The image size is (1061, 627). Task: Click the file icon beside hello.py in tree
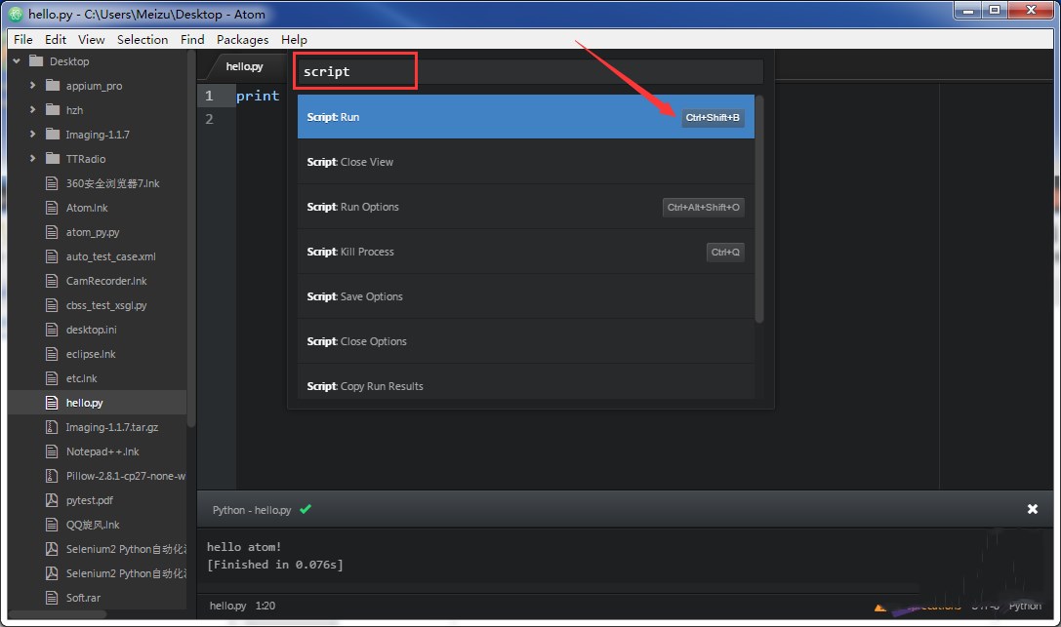coord(52,403)
